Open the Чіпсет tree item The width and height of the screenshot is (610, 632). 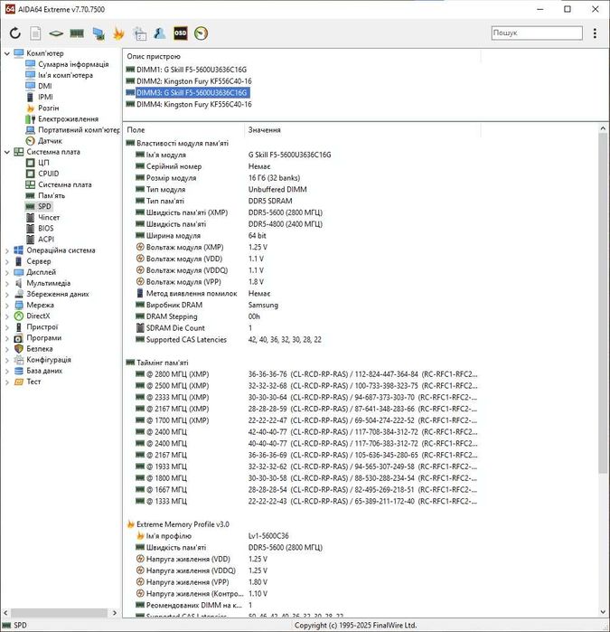point(49,217)
